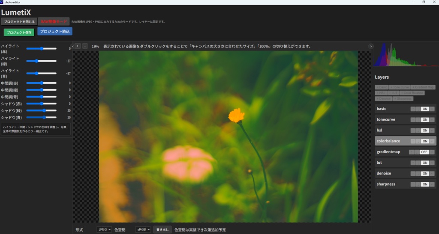Open the JPEG format dropdown
This screenshot has width=439, height=234.
tap(104, 230)
